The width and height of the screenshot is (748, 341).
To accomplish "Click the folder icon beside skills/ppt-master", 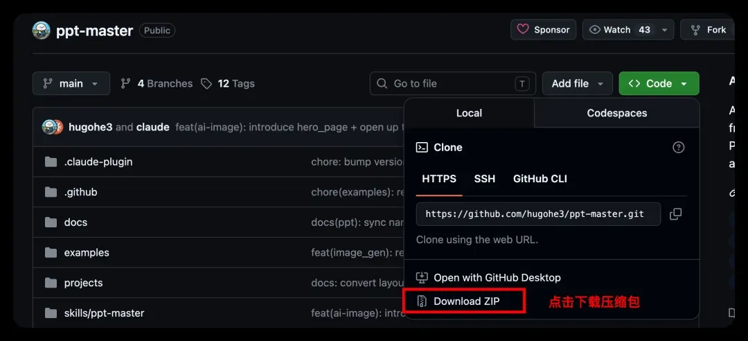I will click(x=51, y=313).
